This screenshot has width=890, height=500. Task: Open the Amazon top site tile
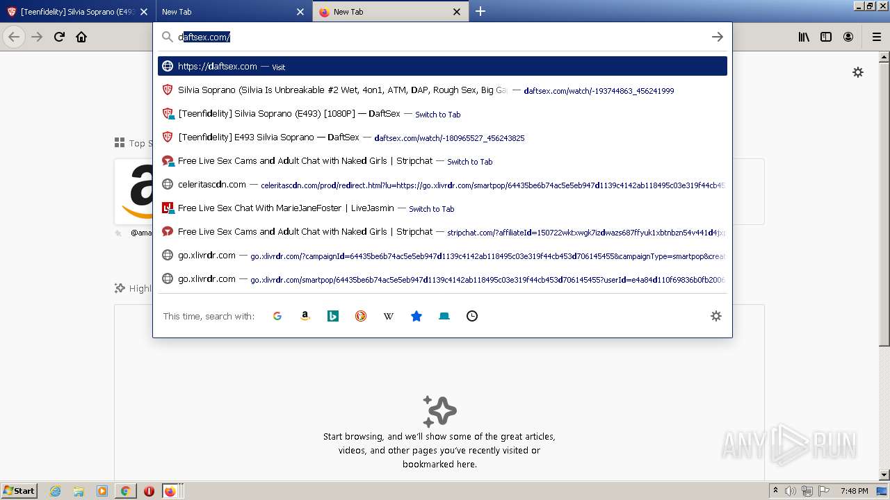pyautogui.click(x=134, y=191)
